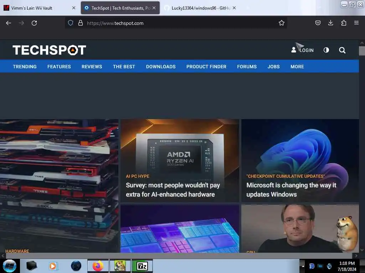
Task: Open the browser extensions icon
Action: click(344, 23)
